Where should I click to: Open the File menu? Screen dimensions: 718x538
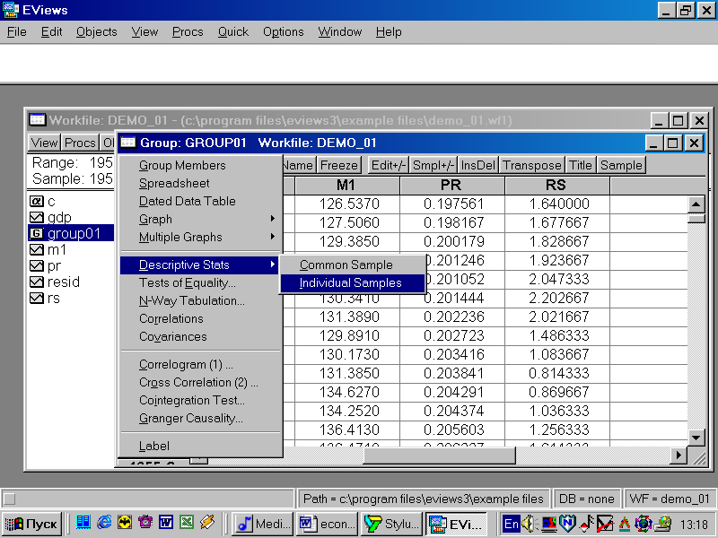coord(17,32)
